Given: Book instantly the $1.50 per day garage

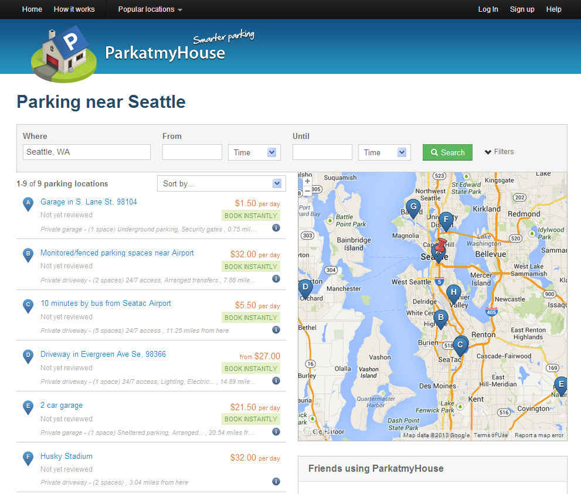Looking at the screenshot, I should pos(251,216).
